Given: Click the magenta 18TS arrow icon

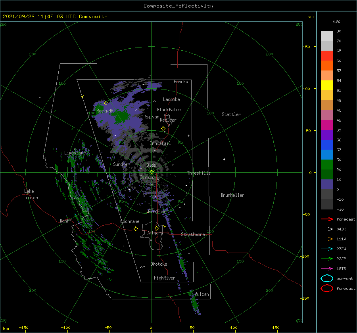Looking at the screenshot, I should click(327, 269).
